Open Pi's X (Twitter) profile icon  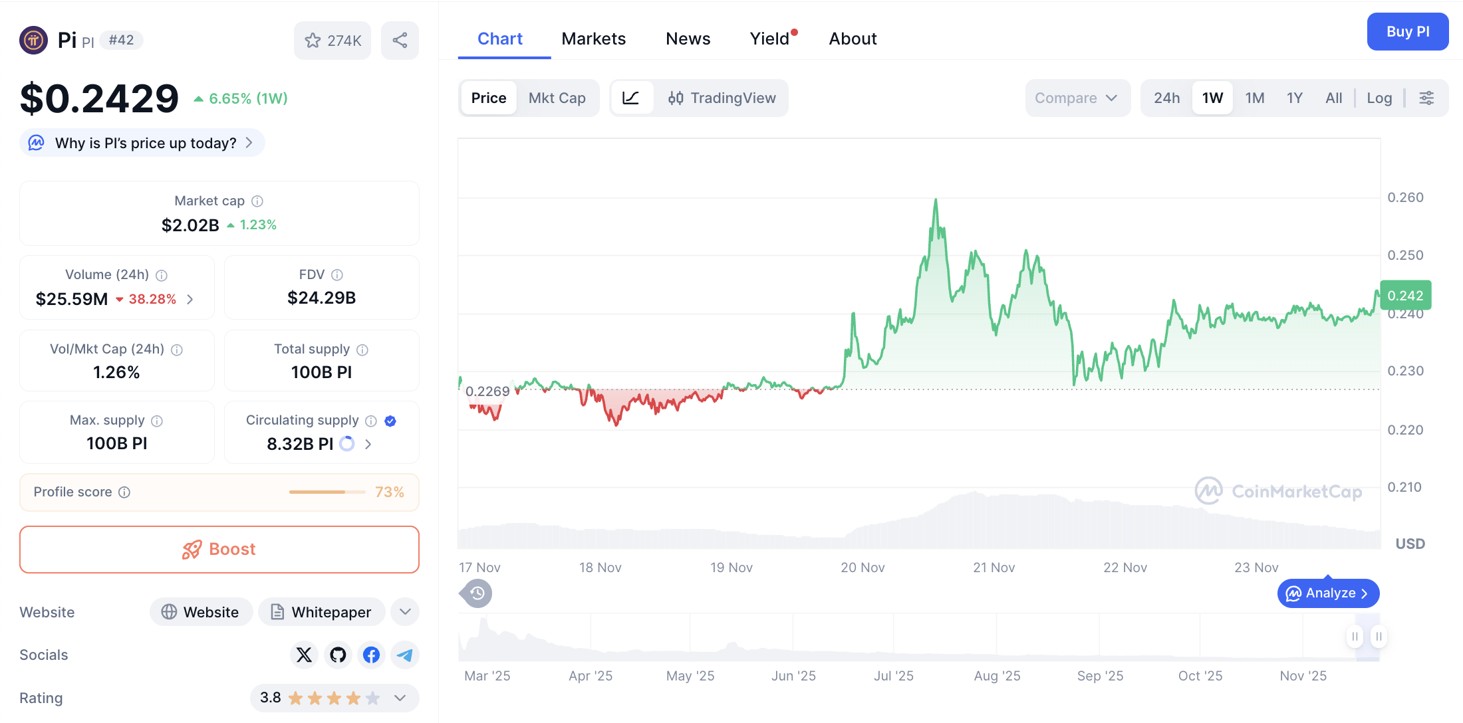304,655
